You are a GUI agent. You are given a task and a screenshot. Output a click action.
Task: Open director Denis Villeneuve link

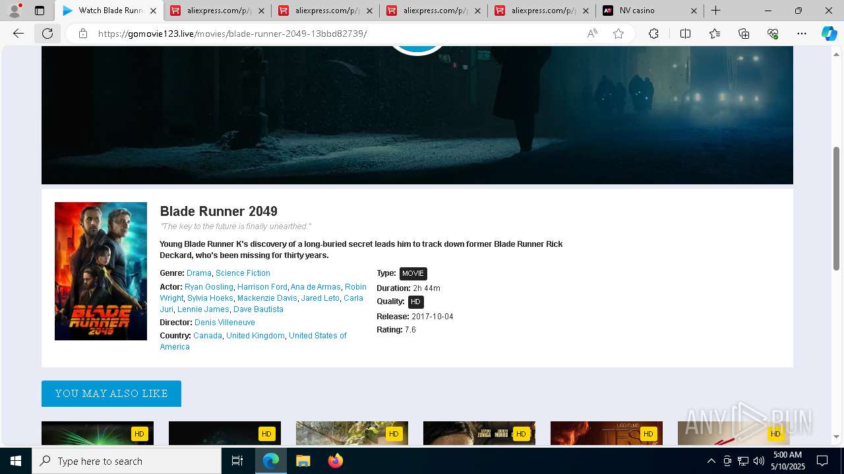tap(225, 323)
